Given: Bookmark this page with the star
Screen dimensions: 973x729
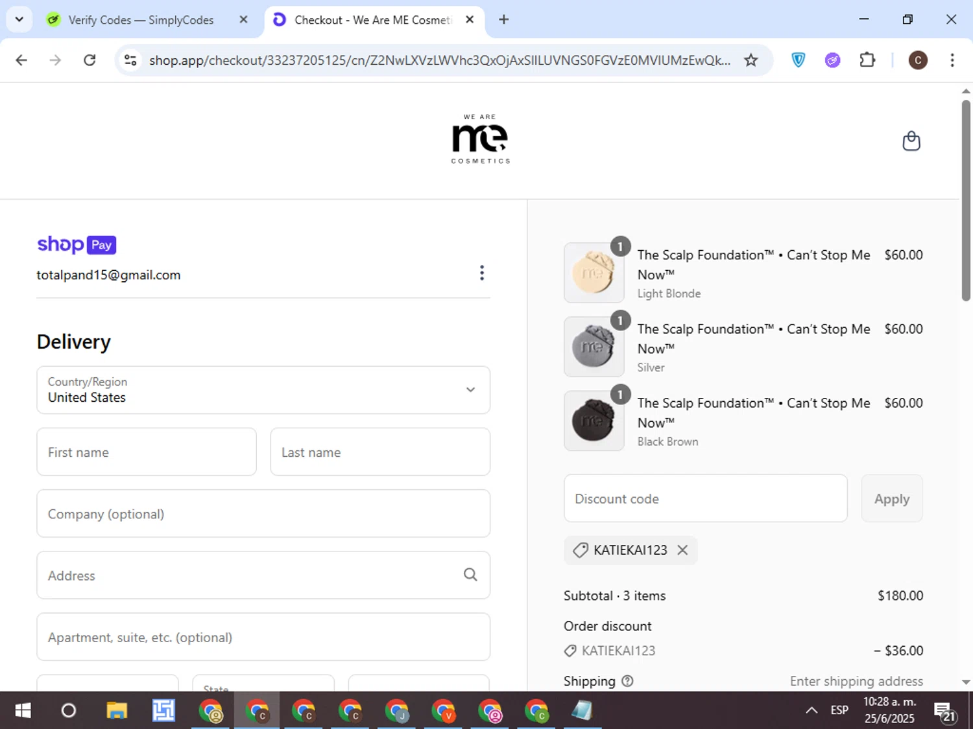Looking at the screenshot, I should point(751,60).
